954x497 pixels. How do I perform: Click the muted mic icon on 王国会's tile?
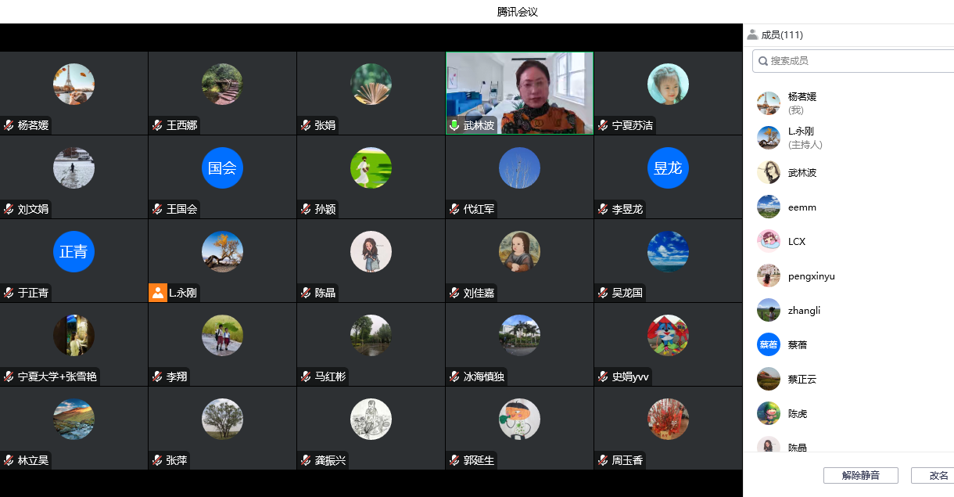tap(157, 209)
